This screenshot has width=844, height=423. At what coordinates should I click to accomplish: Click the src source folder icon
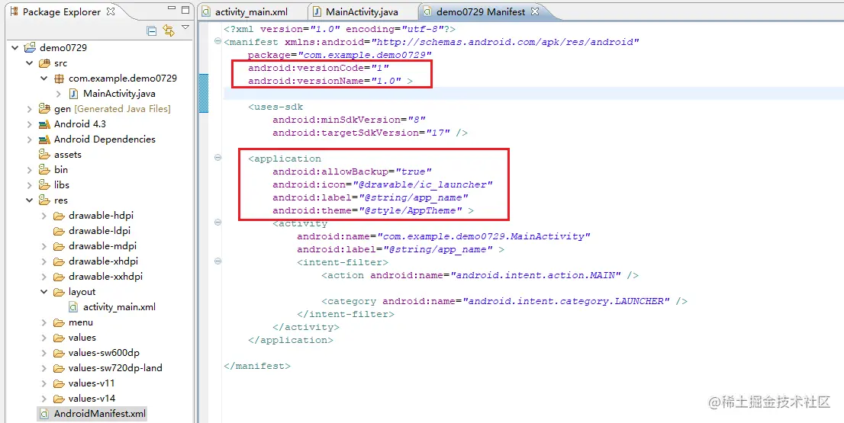coord(45,63)
